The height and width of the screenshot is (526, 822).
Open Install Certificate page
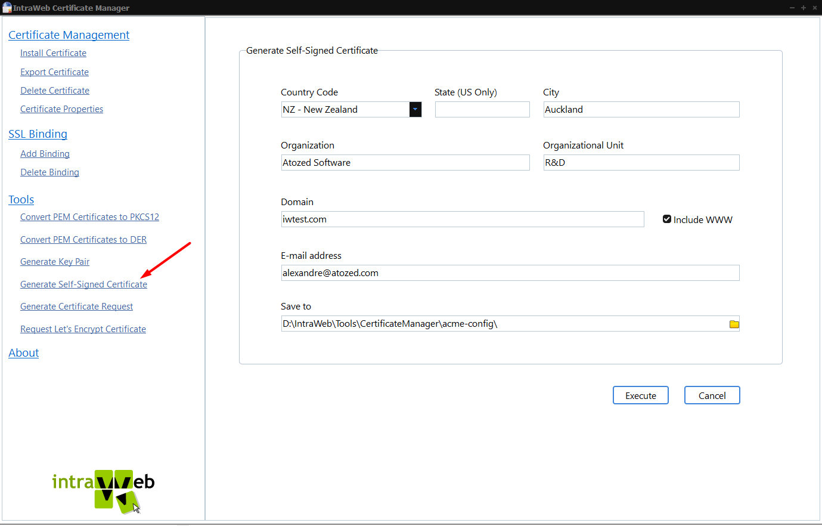point(53,53)
